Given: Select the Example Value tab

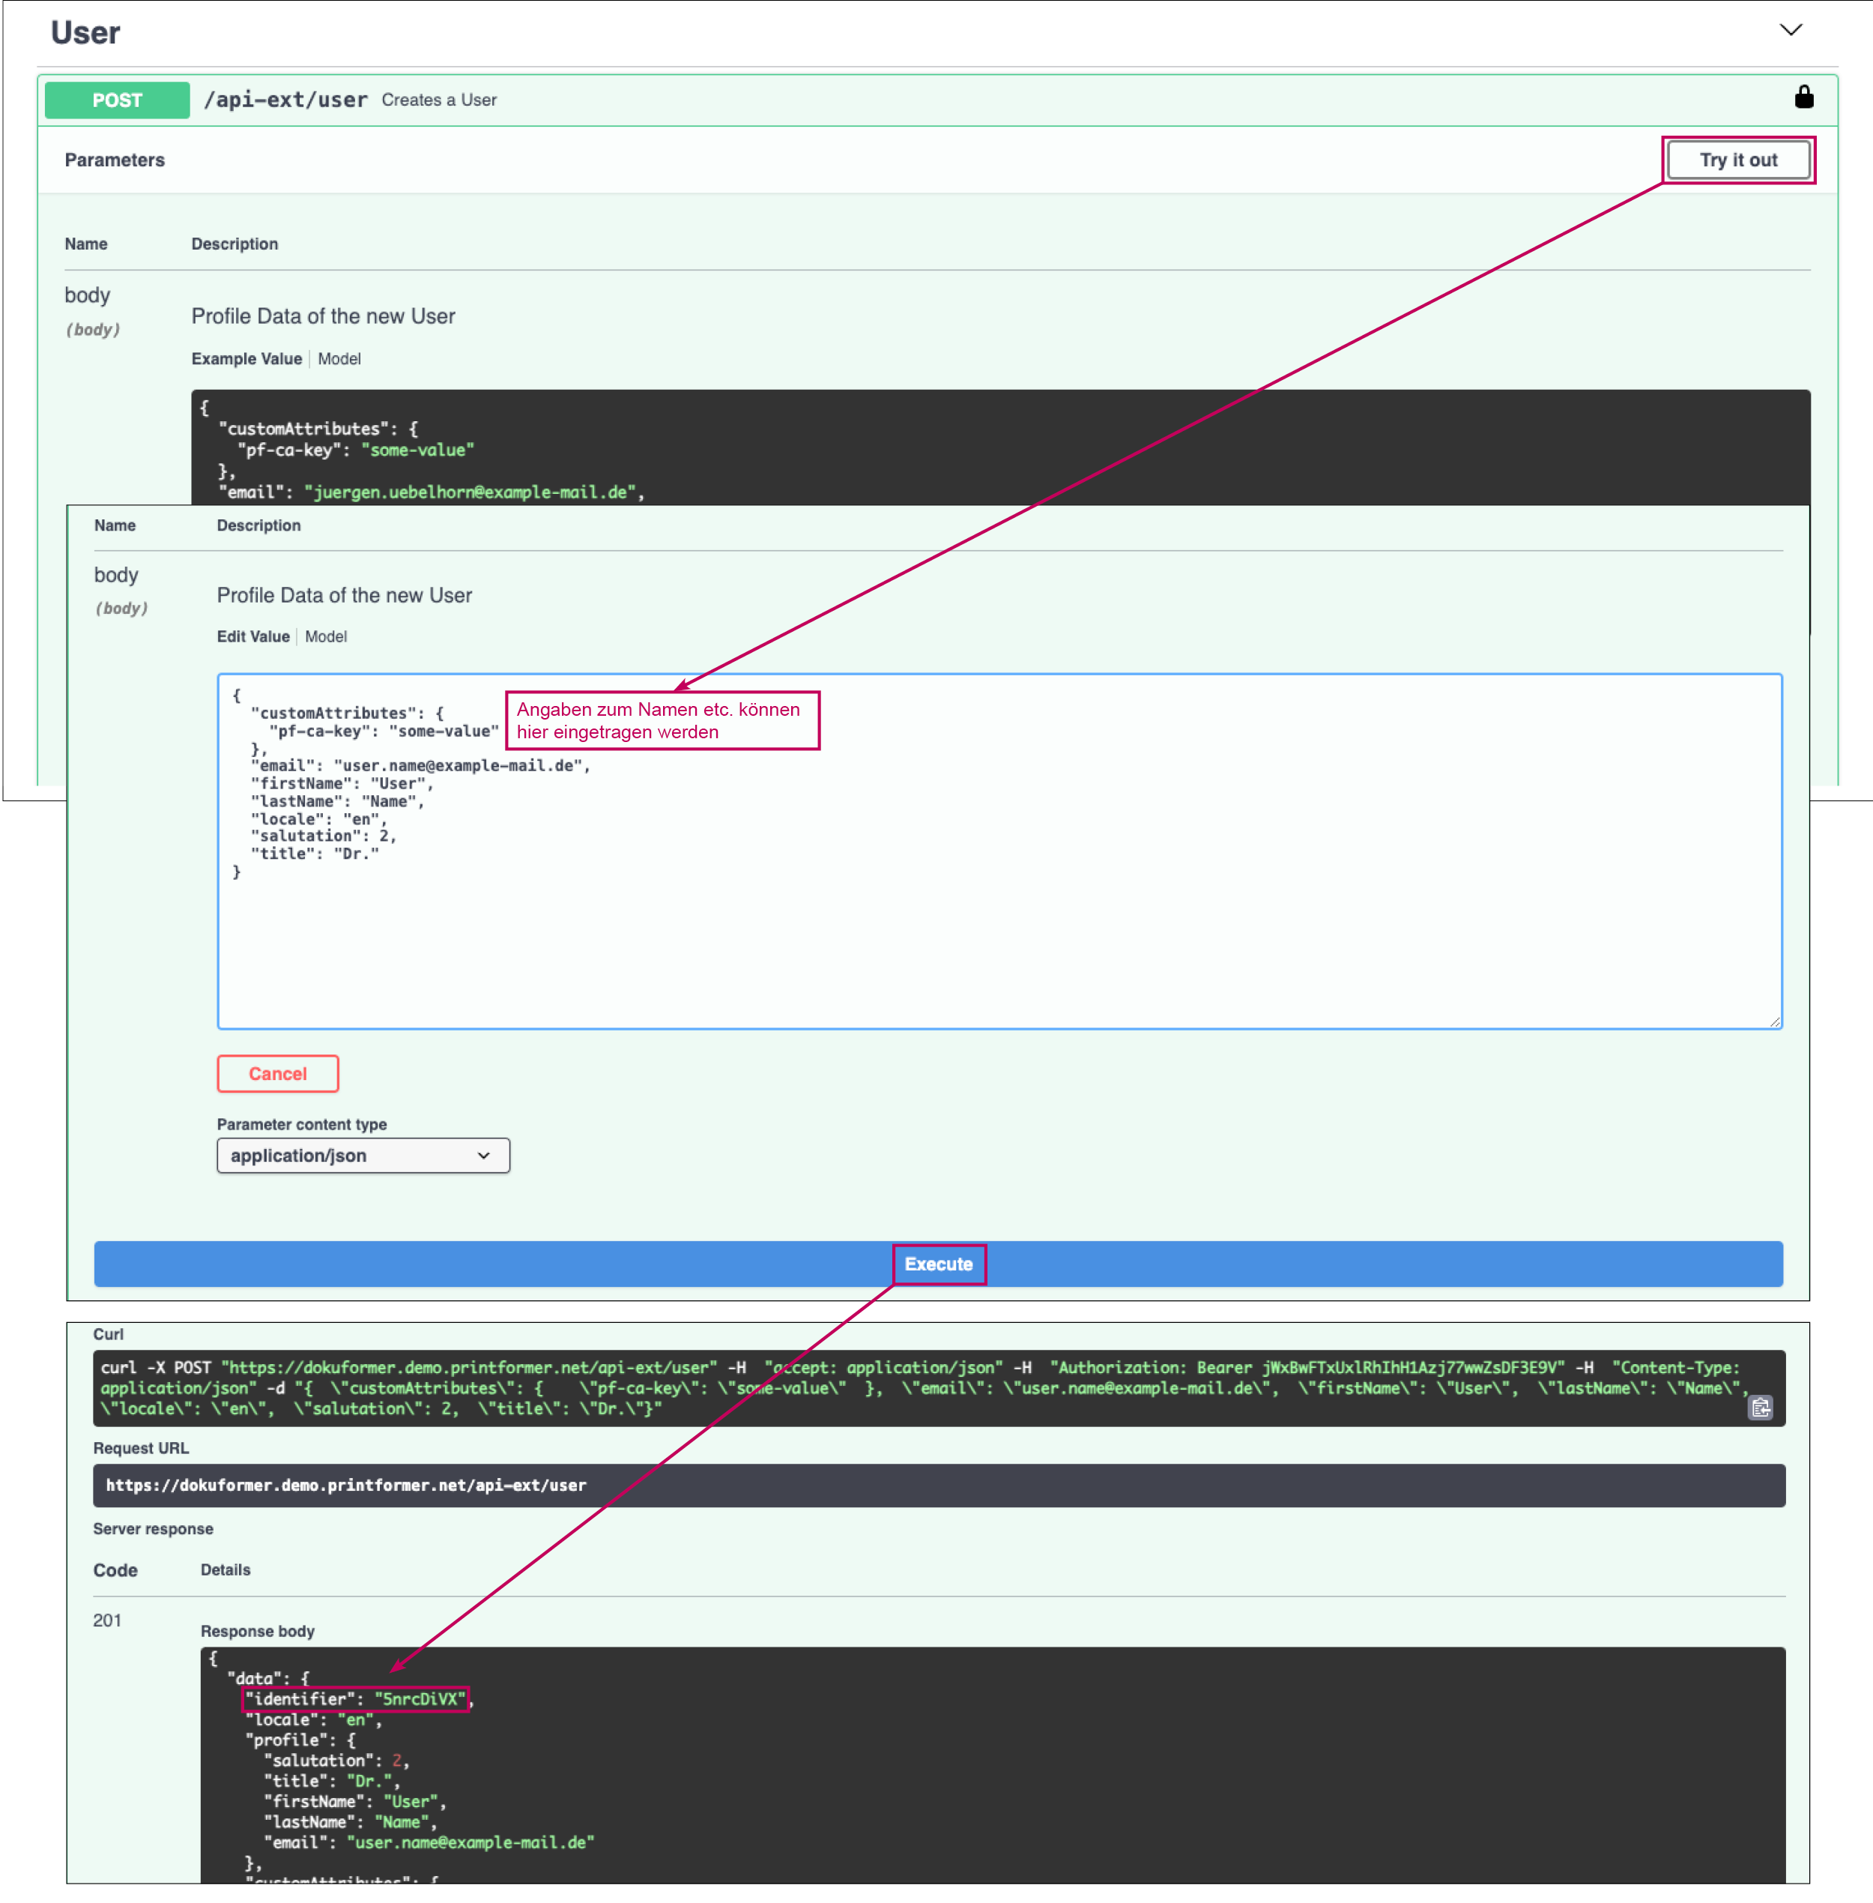Looking at the screenshot, I should [x=246, y=358].
